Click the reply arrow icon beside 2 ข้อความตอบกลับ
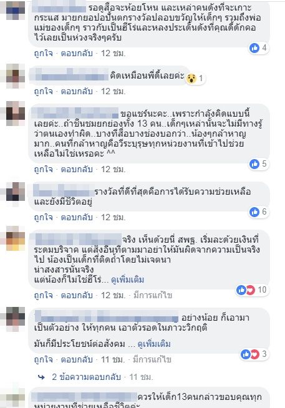This screenshot has width=285, height=408. coord(41,377)
